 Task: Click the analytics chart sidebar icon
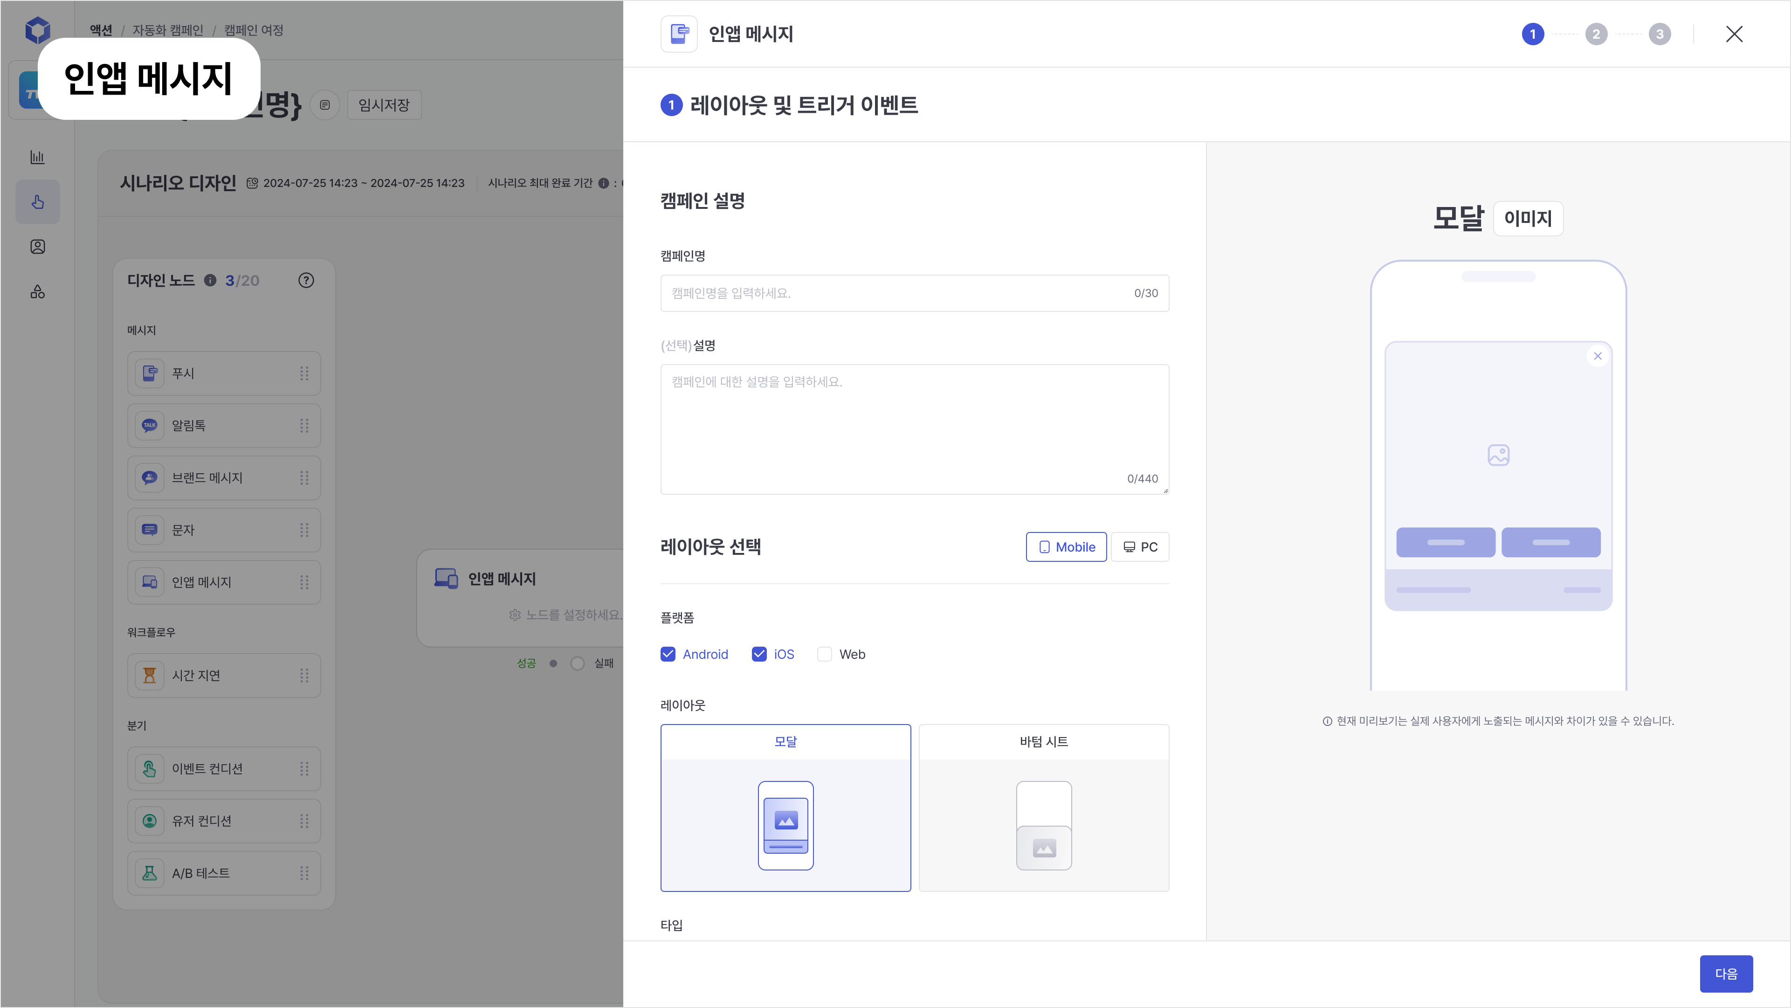pos(38,157)
